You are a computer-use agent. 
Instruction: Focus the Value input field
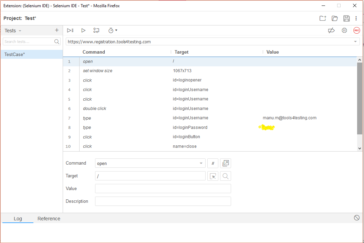coord(163,189)
